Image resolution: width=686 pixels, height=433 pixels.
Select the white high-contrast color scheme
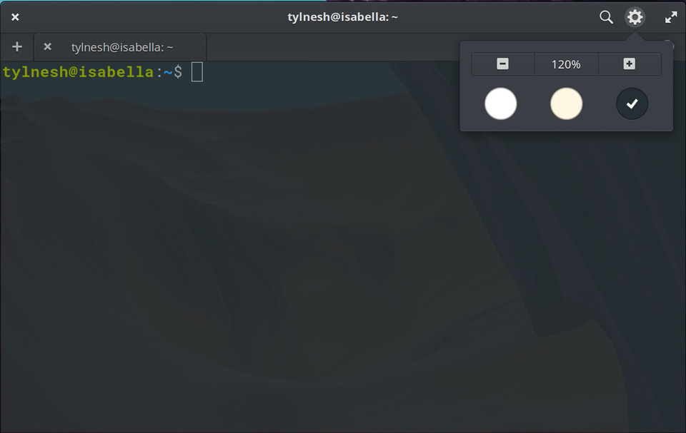pyautogui.click(x=500, y=103)
